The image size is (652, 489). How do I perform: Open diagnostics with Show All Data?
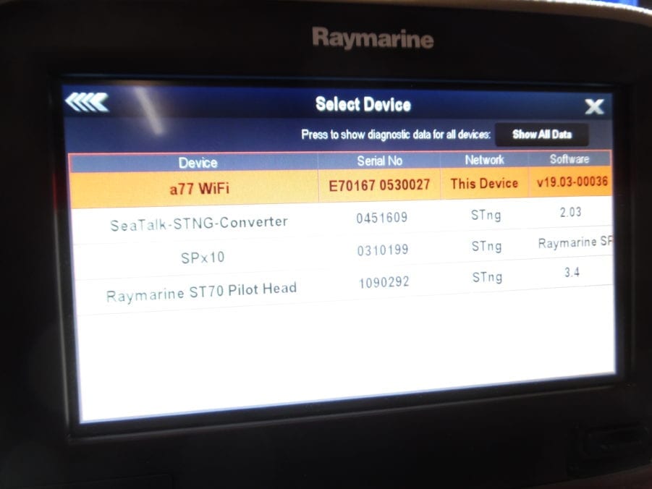click(542, 134)
